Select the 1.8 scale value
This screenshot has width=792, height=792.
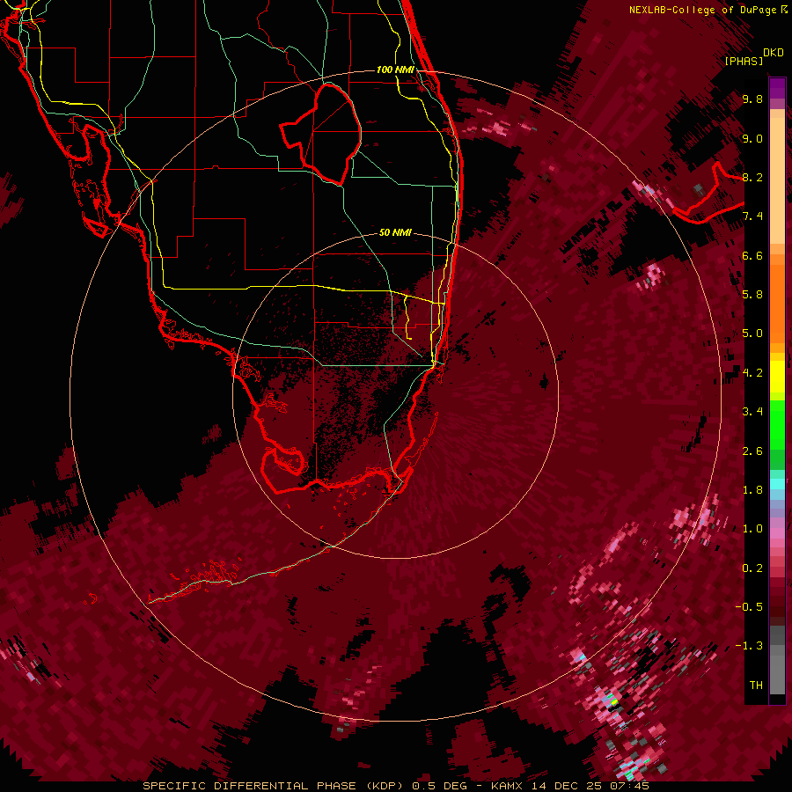coord(752,490)
